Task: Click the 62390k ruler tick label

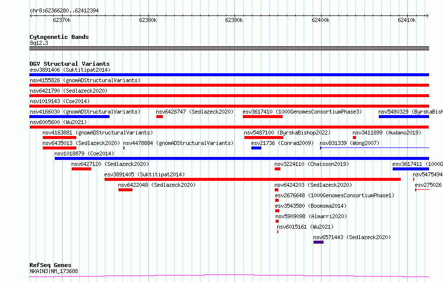Action: (x=234, y=20)
